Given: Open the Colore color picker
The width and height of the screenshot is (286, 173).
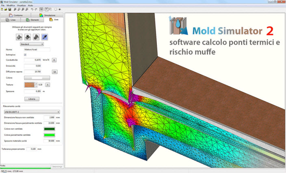Looking at the screenshot, I should tap(37, 78).
